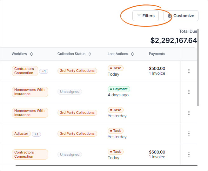This screenshot has width=208, height=171.
Task: Open three-dot menu for third row
Action: tap(189, 113)
